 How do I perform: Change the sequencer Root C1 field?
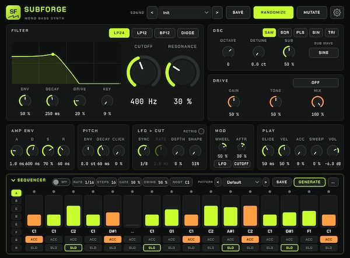tap(181, 182)
